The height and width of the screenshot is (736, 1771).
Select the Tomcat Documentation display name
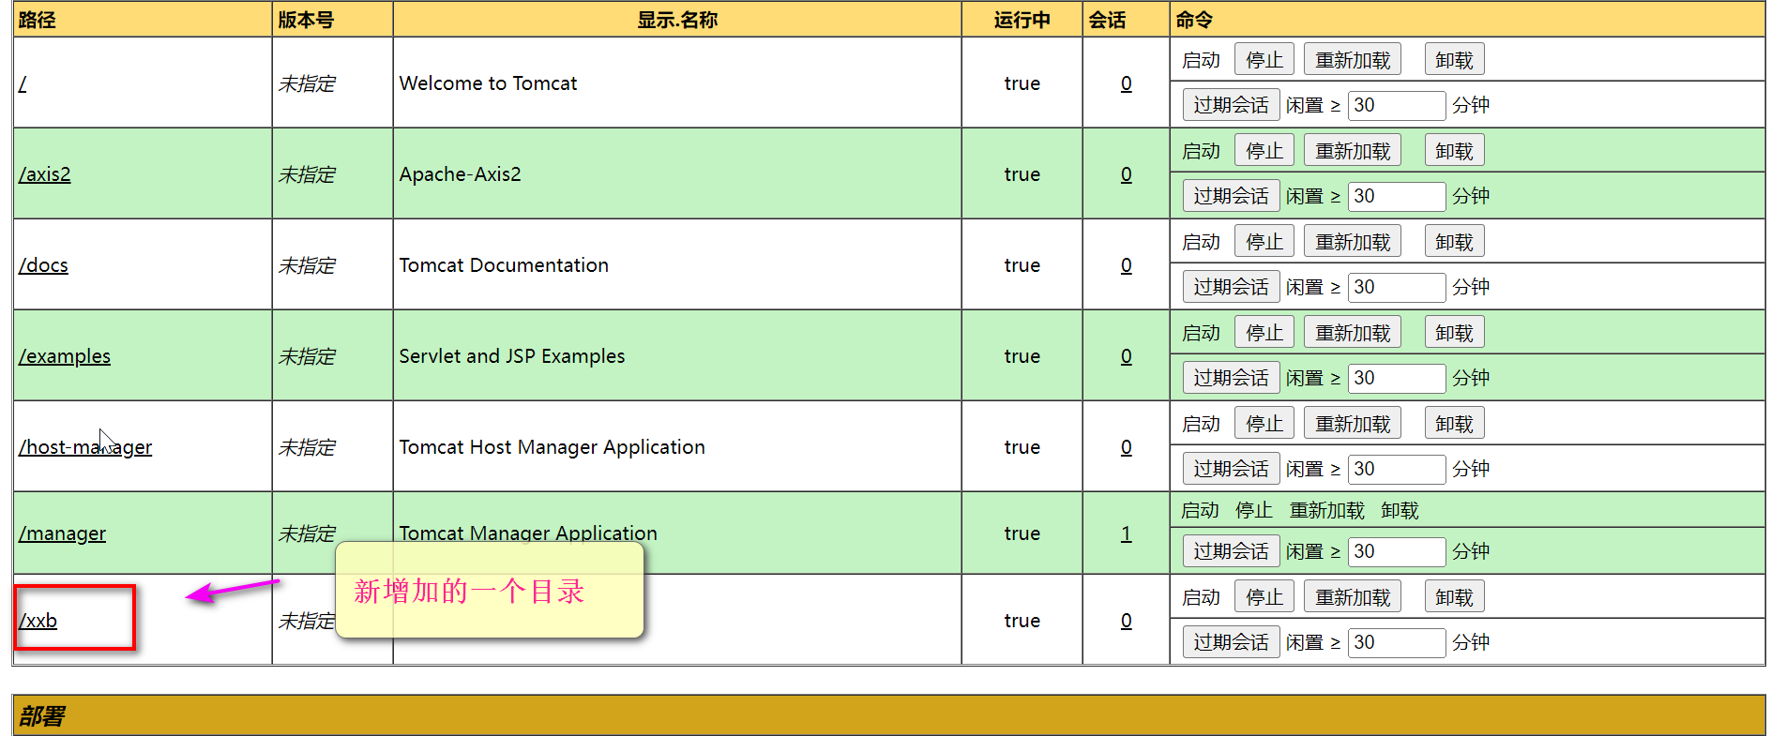click(x=504, y=265)
